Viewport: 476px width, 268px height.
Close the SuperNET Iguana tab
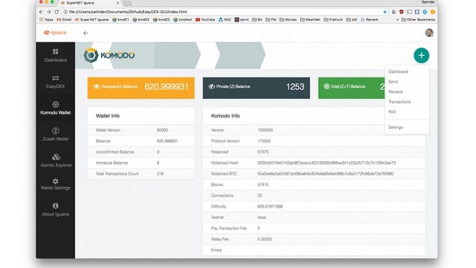(x=118, y=2)
